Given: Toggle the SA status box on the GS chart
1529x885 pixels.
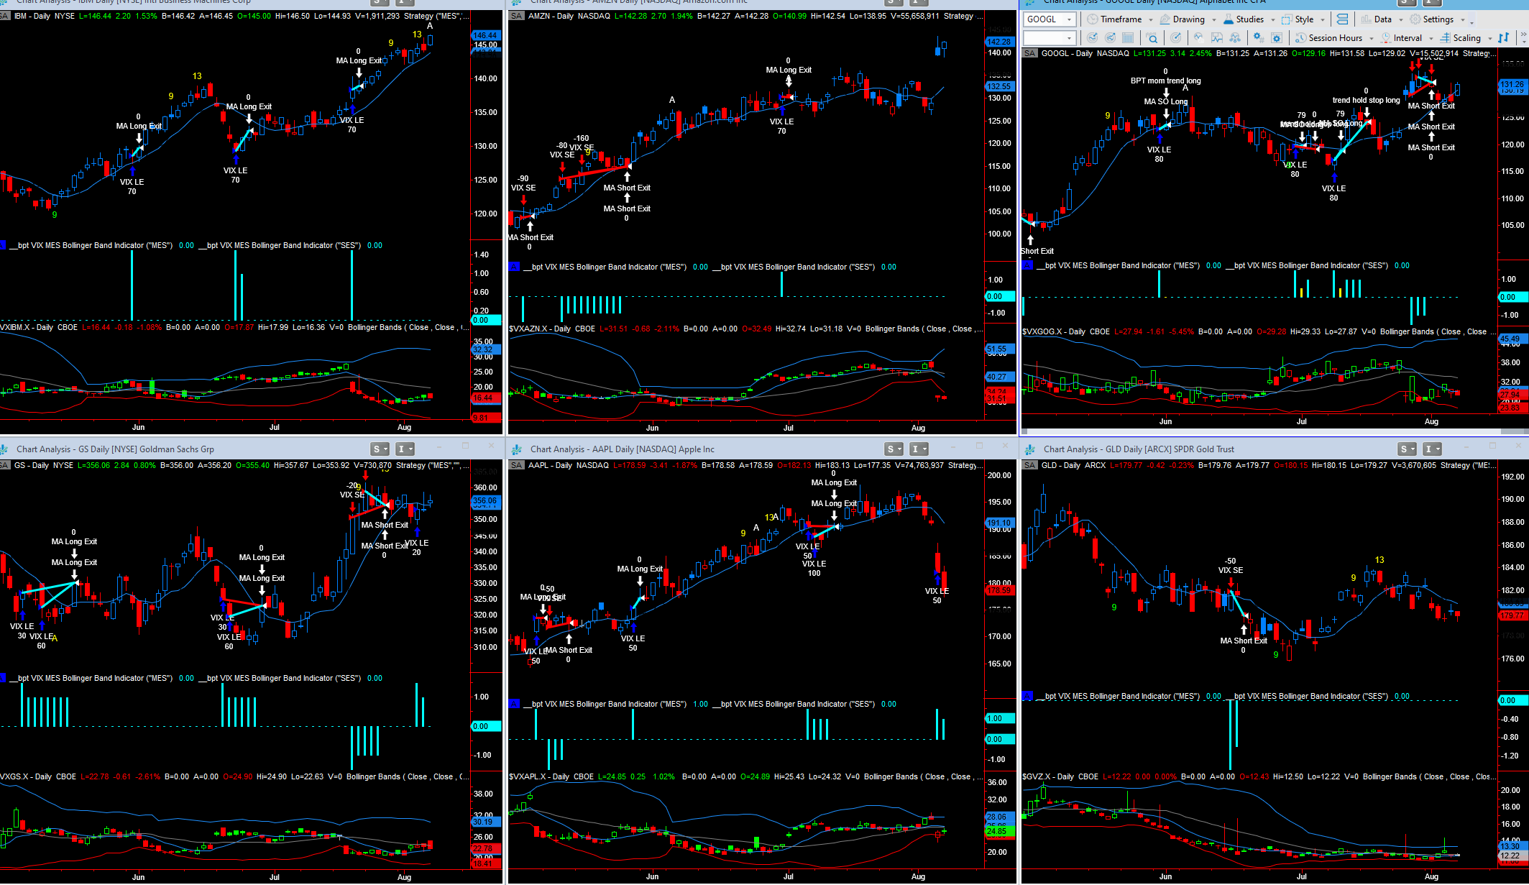Looking at the screenshot, I should [4, 465].
